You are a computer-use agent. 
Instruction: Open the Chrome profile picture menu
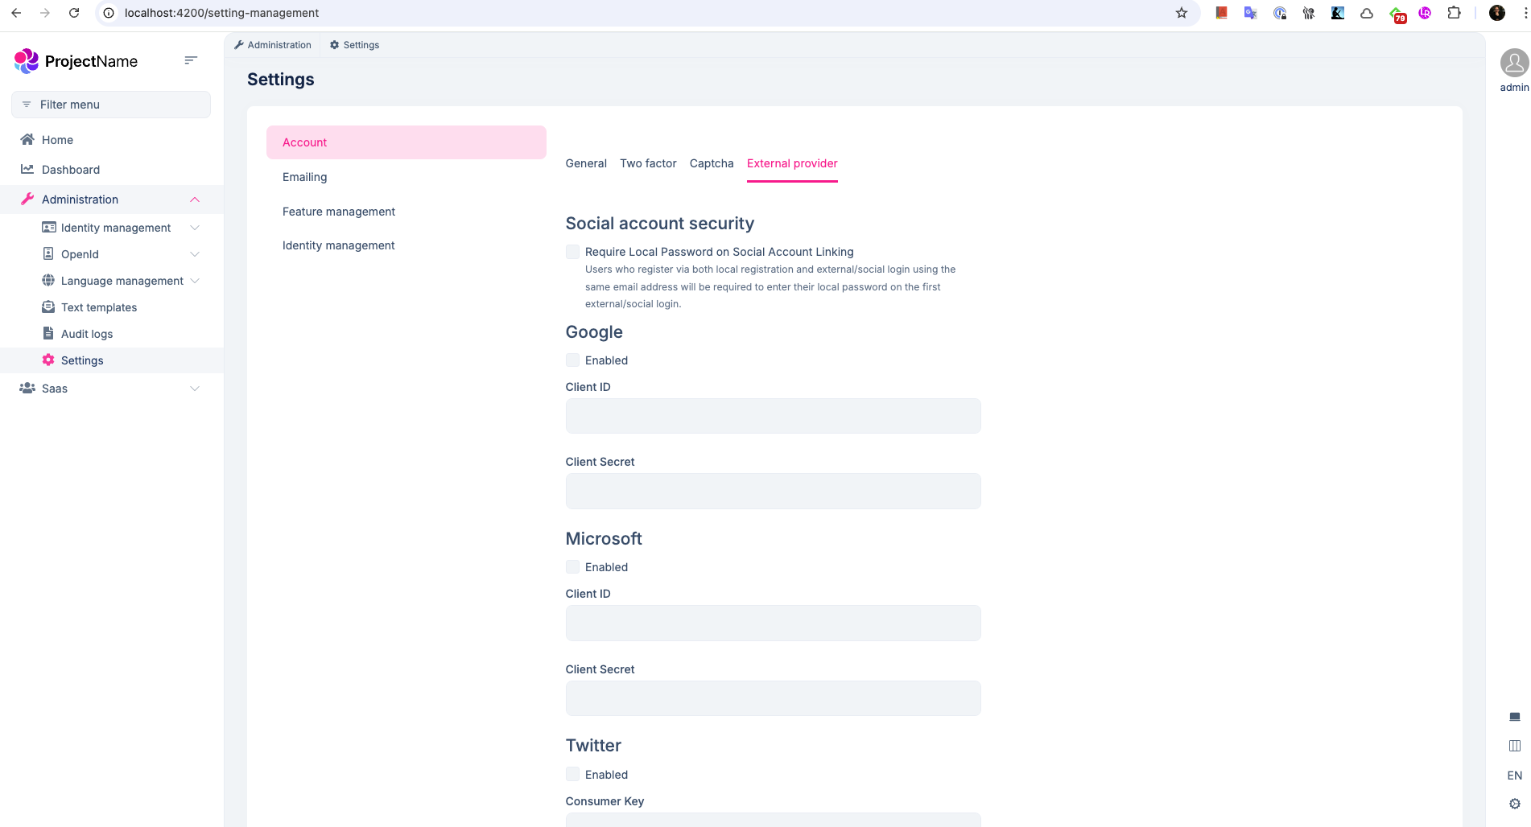pyautogui.click(x=1497, y=13)
